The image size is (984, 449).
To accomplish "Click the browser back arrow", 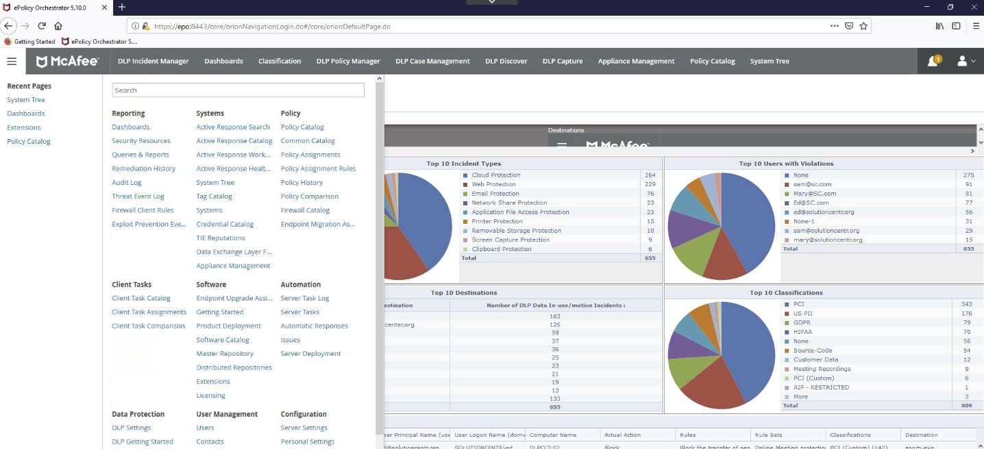I will (8, 26).
